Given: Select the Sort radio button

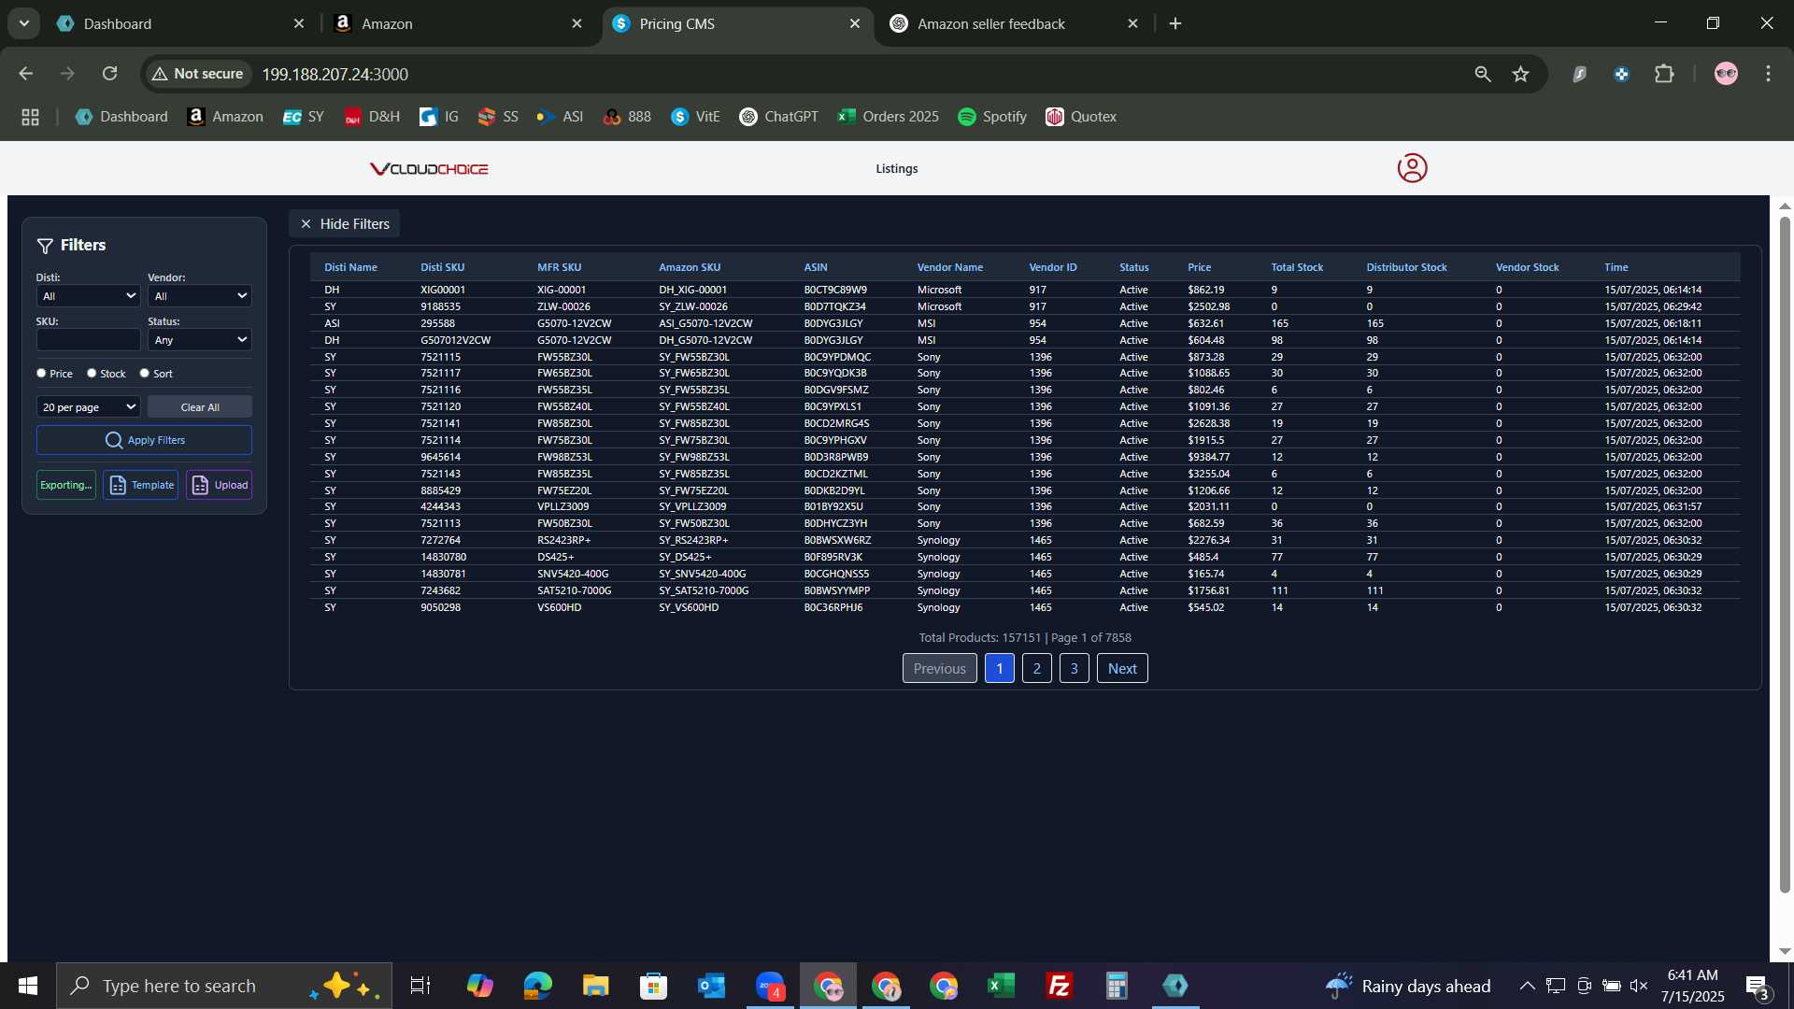Looking at the screenshot, I should pos(144,373).
